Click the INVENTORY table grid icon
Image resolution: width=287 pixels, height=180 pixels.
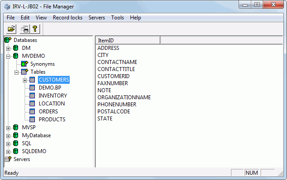coord(32,96)
